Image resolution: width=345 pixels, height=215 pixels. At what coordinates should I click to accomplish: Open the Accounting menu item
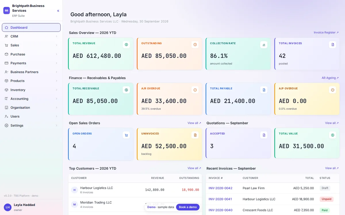[31, 99]
